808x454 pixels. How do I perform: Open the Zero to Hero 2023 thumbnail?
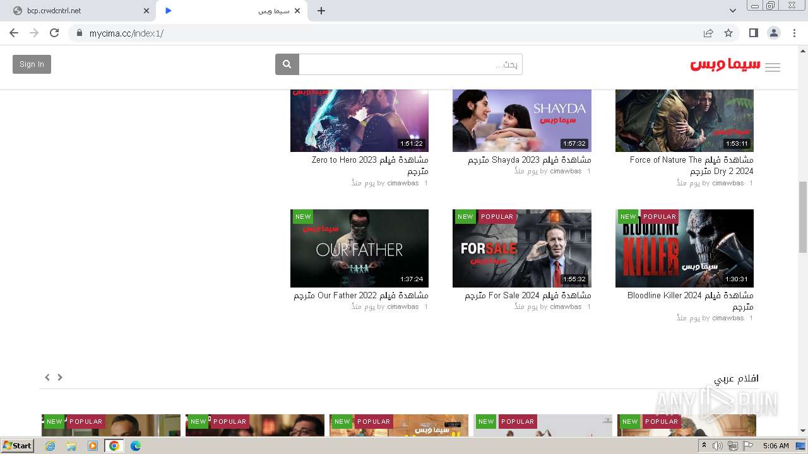point(359,120)
